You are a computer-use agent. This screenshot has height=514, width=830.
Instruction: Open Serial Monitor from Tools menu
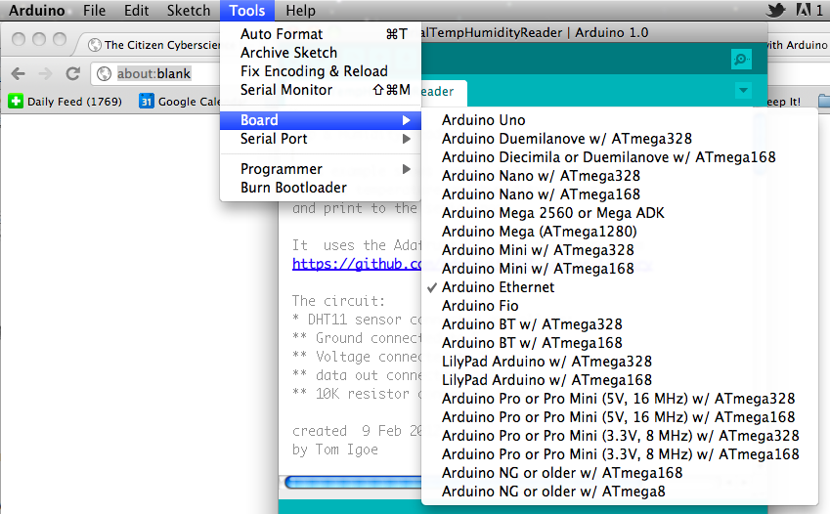[x=321, y=90]
